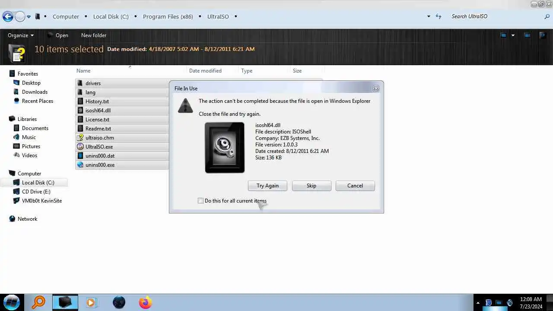Open VM0b0t KevinSite drive
Viewport: 553px width, 311px height.
(42, 201)
